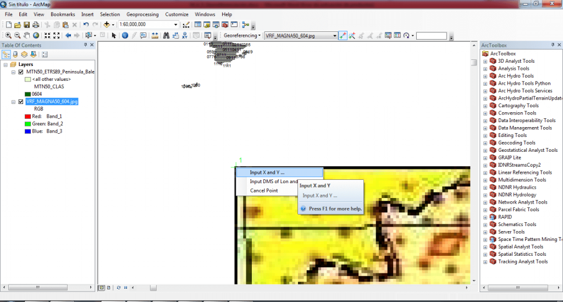Viewport: 563px width, 302px height.
Task: Uncheck the MTN50_ETRS89_Peninsula layer checkbox
Action: pyautogui.click(x=21, y=72)
